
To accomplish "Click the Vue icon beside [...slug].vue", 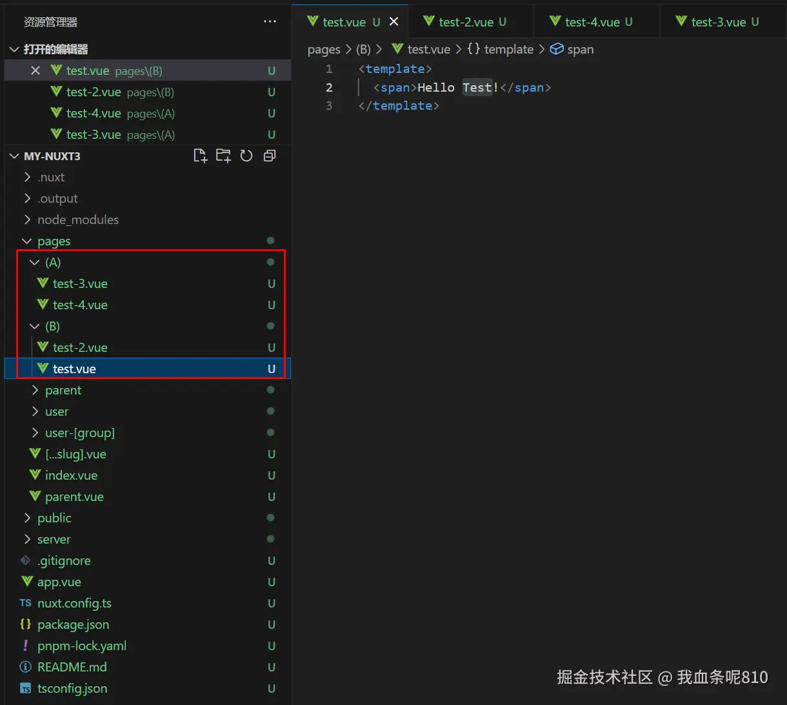I will coord(35,453).
